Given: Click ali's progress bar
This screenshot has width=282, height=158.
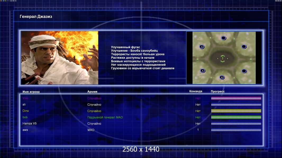Looking at the screenshot, I should click(236, 105).
